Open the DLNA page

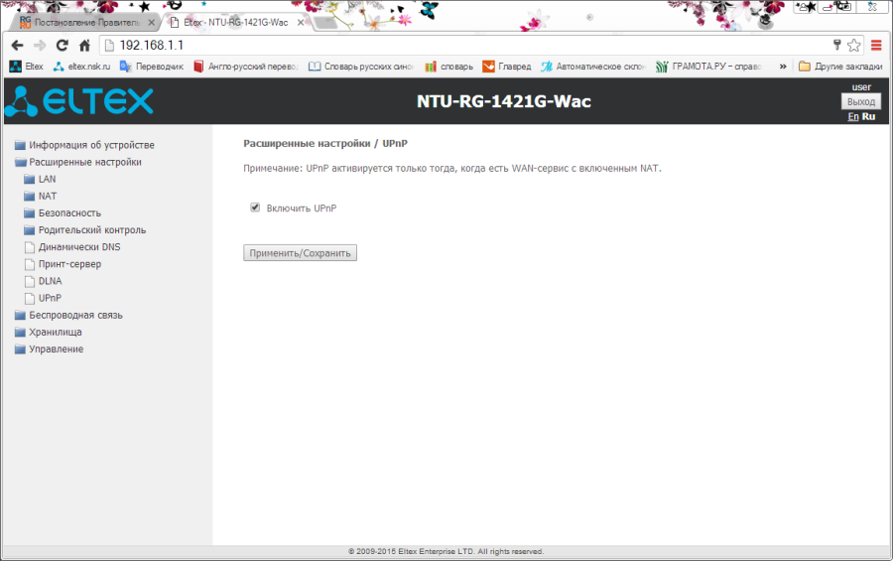43,281
